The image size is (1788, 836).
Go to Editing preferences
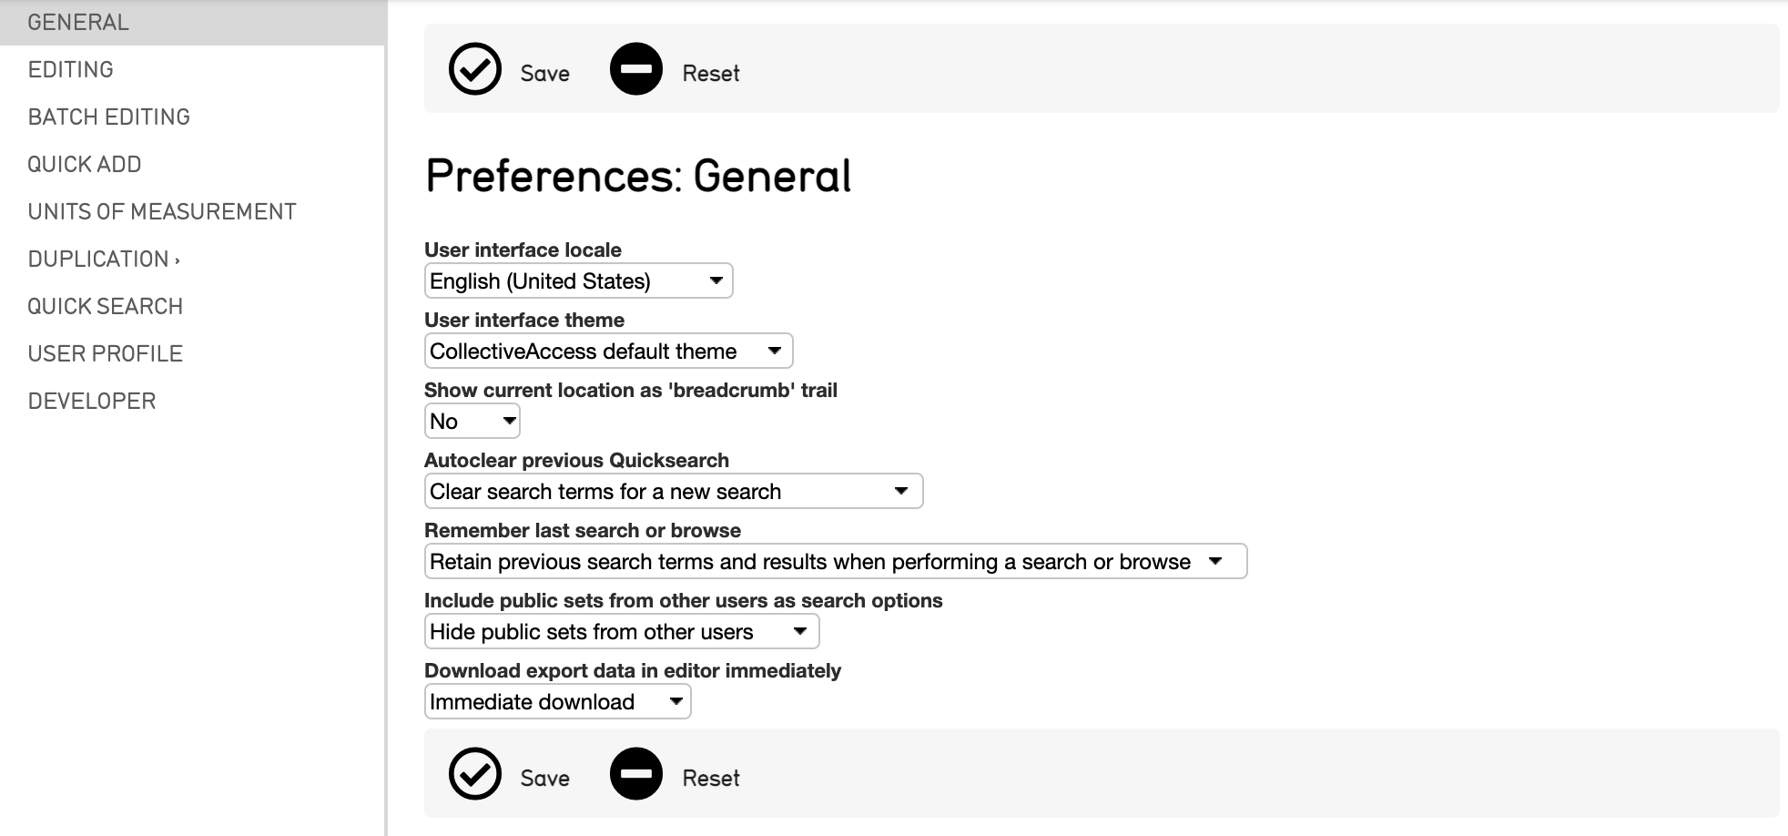coord(71,69)
